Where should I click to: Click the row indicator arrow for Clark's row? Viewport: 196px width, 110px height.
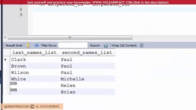point(6,60)
